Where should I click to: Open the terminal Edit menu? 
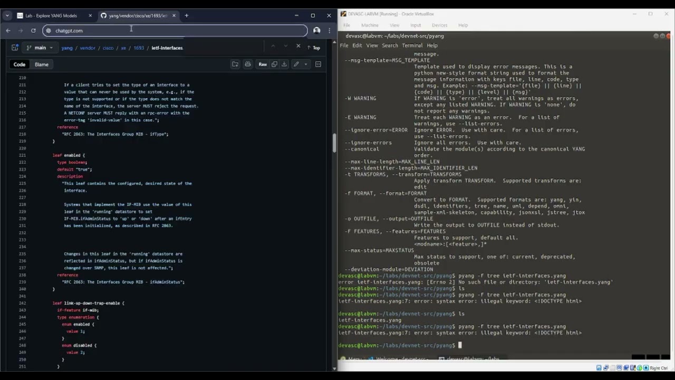[x=357, y=45]
